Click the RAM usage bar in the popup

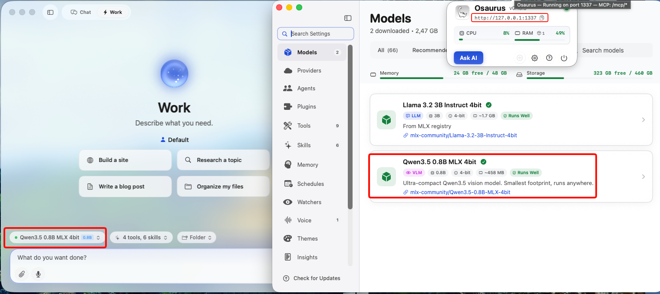(x=540, y=40)
